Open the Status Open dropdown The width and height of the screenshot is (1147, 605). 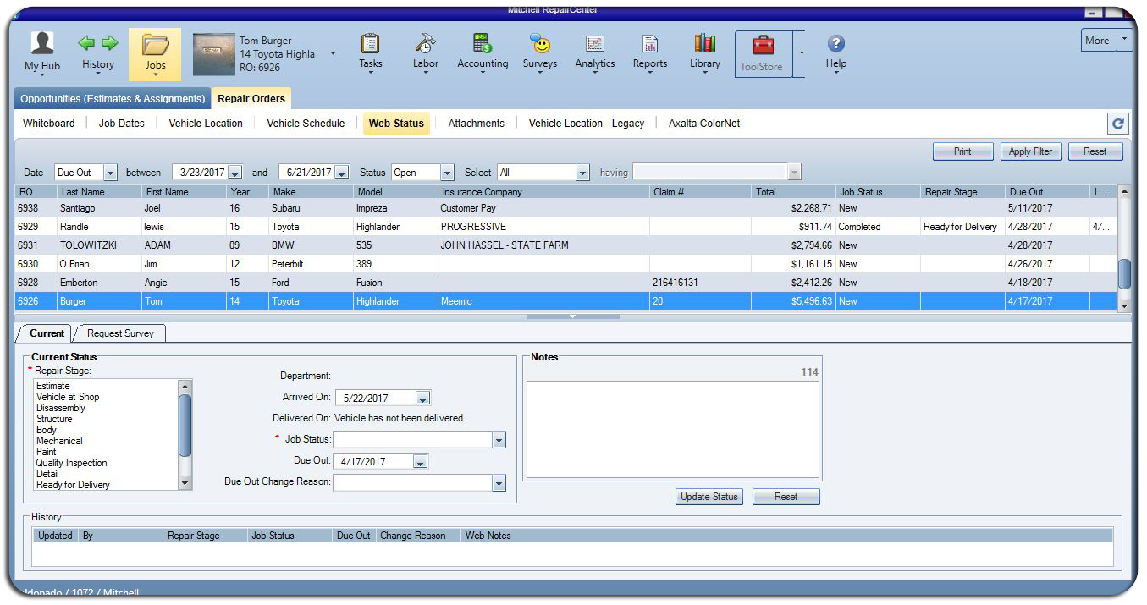point(447,173)
